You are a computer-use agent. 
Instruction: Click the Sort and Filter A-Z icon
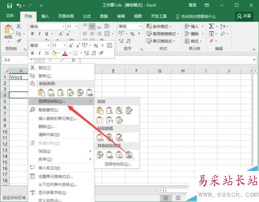[223, 26]
